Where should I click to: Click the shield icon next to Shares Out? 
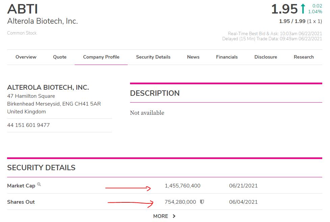[x=202, y=202]
